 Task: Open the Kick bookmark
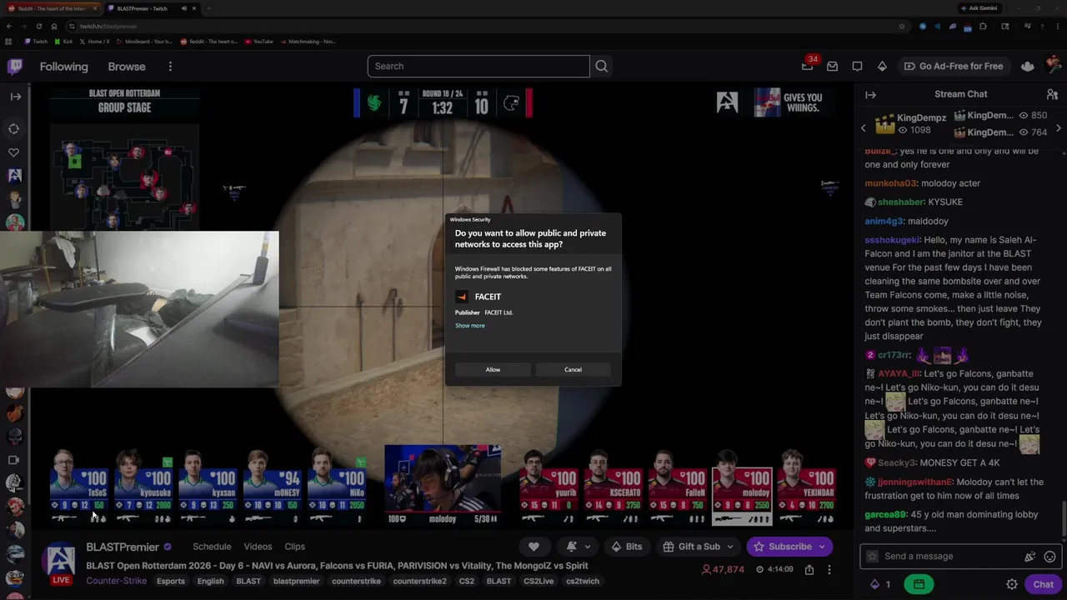[64, 41]
